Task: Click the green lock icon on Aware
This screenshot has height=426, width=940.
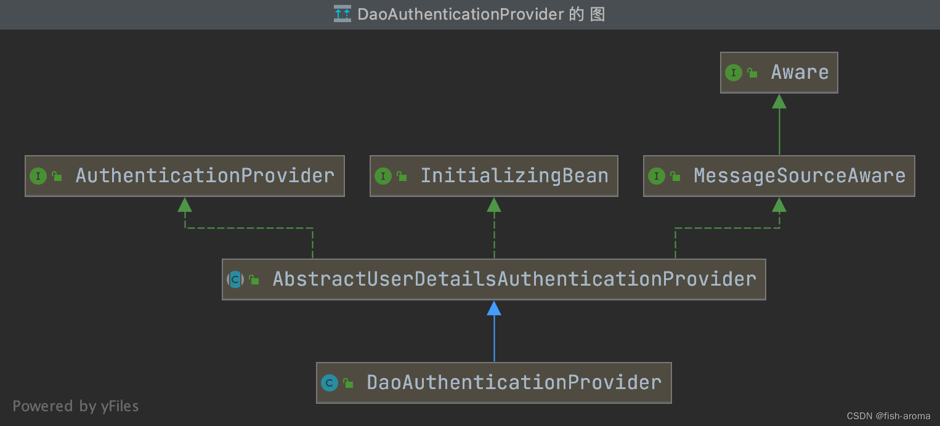Action: coord(752,73)
